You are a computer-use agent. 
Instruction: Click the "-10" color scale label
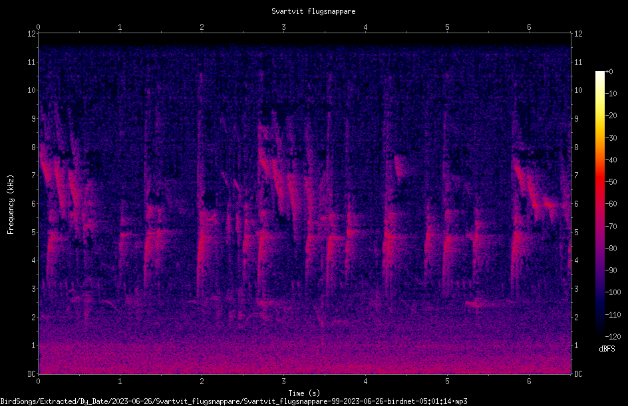611,94
